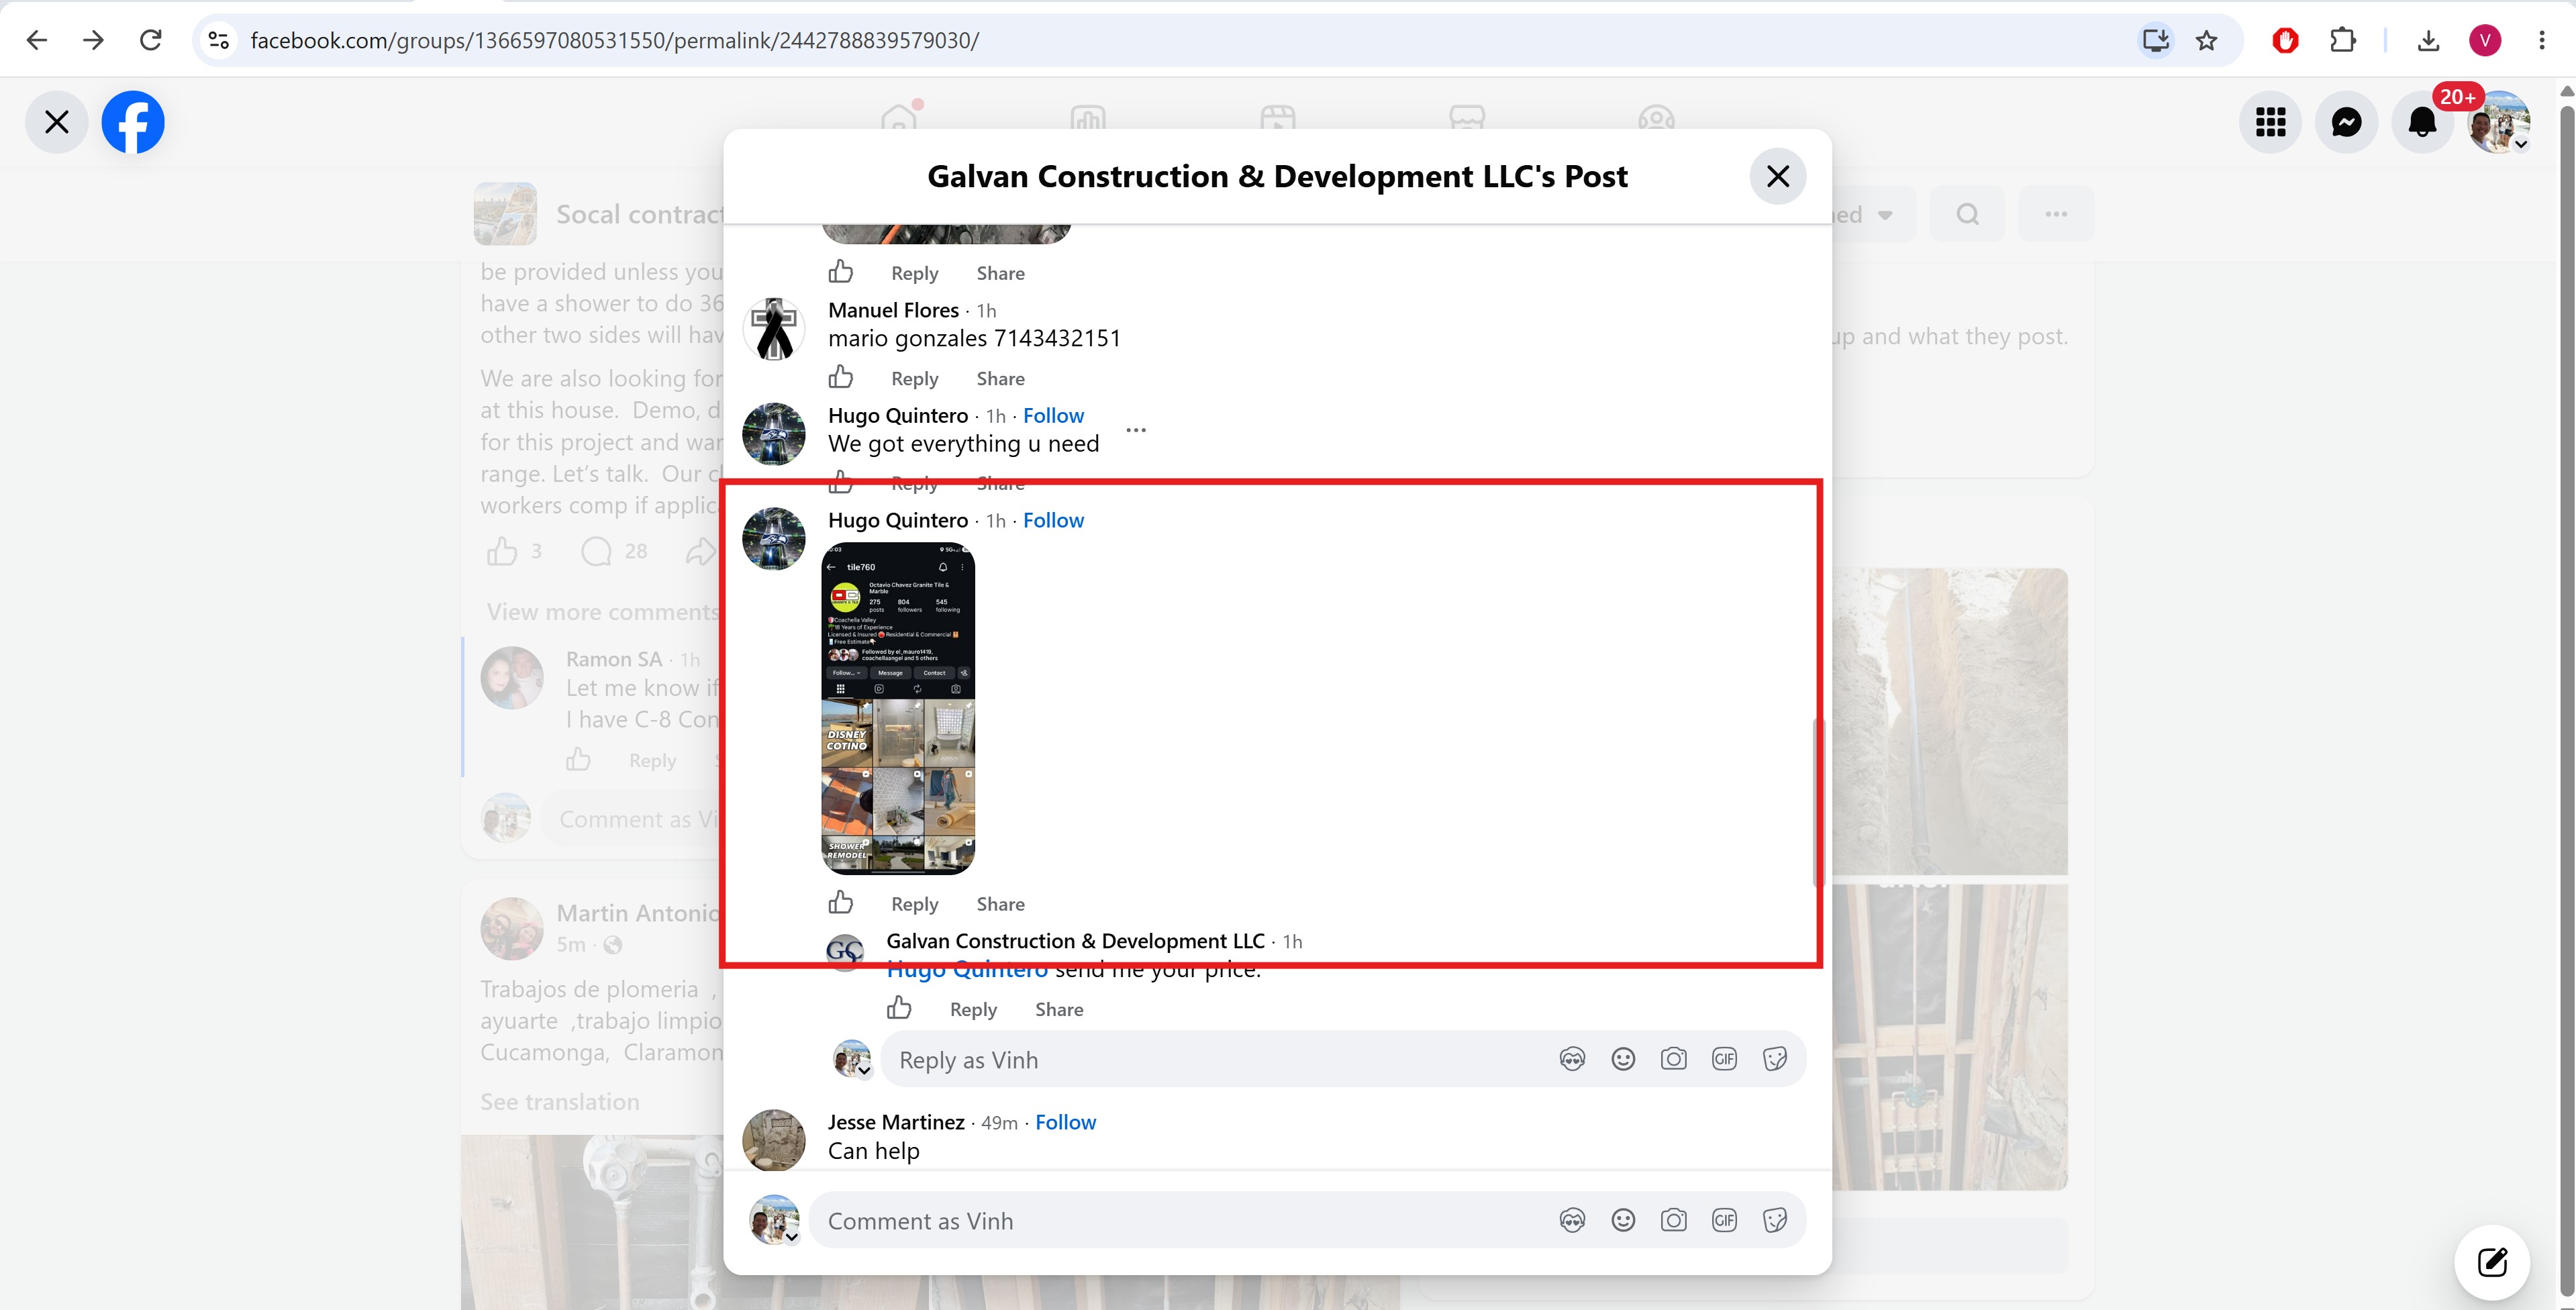Image resolution: width=2576 pixels, height=1310 pixels.
Task: Open new message compose button
Action: tap(2492, 1262)
